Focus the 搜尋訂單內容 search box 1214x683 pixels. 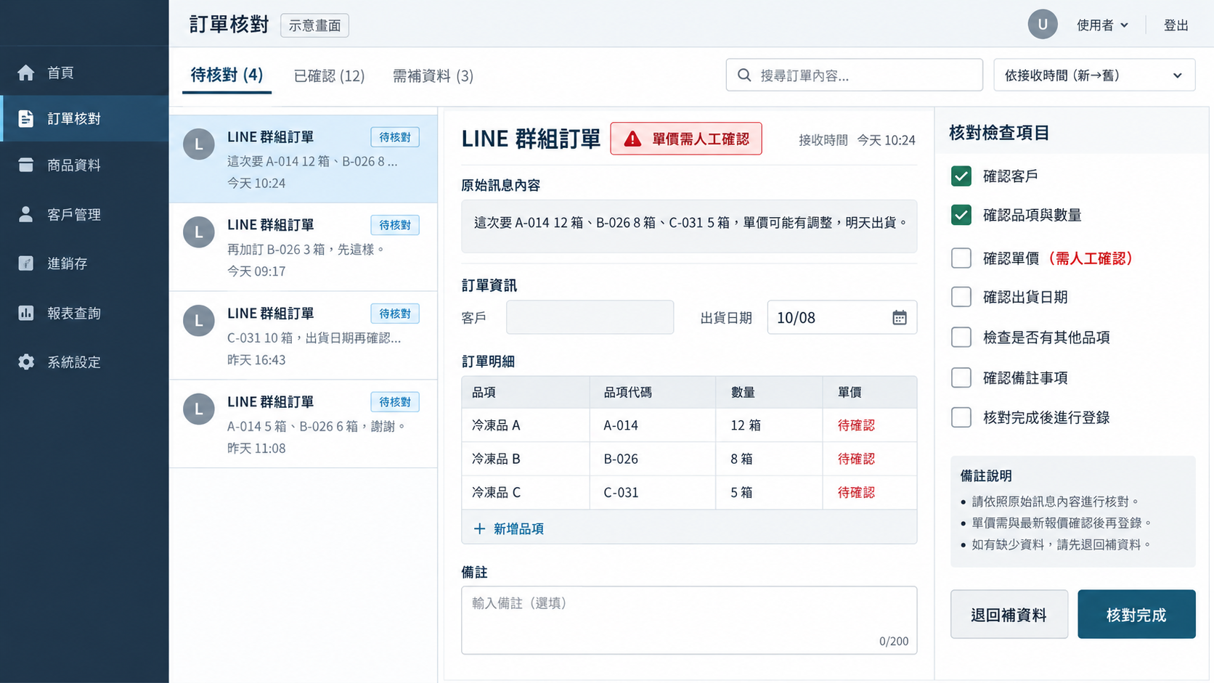click(x=854, y=75)
